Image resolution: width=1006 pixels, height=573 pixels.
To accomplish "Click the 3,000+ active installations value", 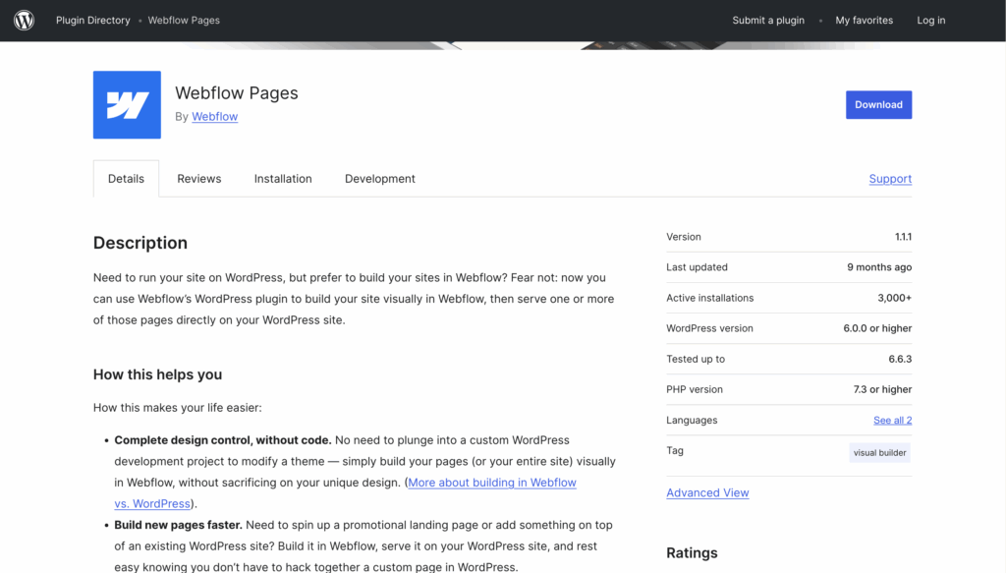I will (894, 298).
